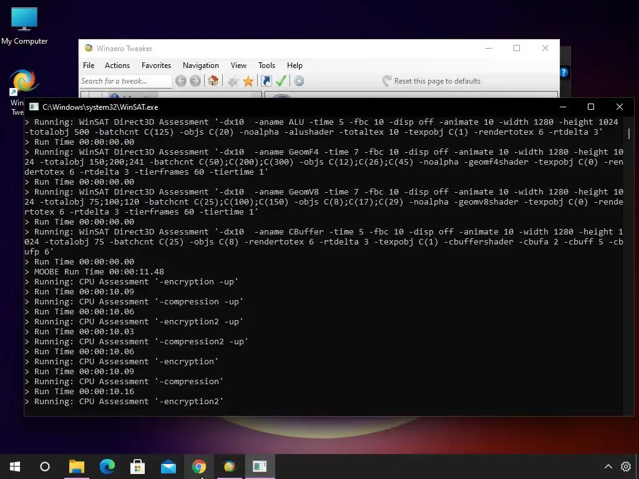Click the 'C:\Windows\system32\WinSAT.exe' window title
The width and height of the screenshot is (639, 479).
(100, 107)
